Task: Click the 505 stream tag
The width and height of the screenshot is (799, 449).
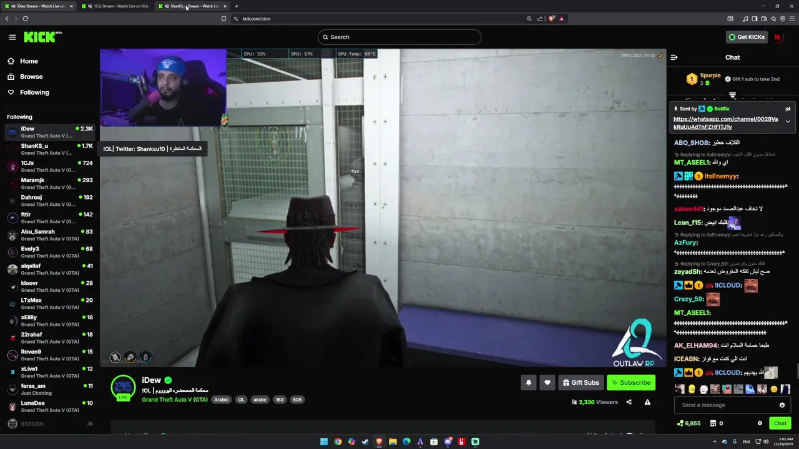Action: point(297,400)
